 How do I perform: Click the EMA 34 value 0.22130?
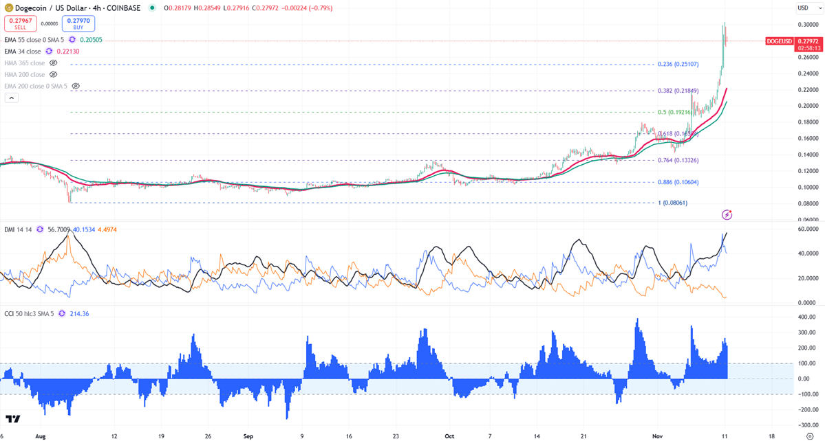pyautogui.click(x=68, y=52)
